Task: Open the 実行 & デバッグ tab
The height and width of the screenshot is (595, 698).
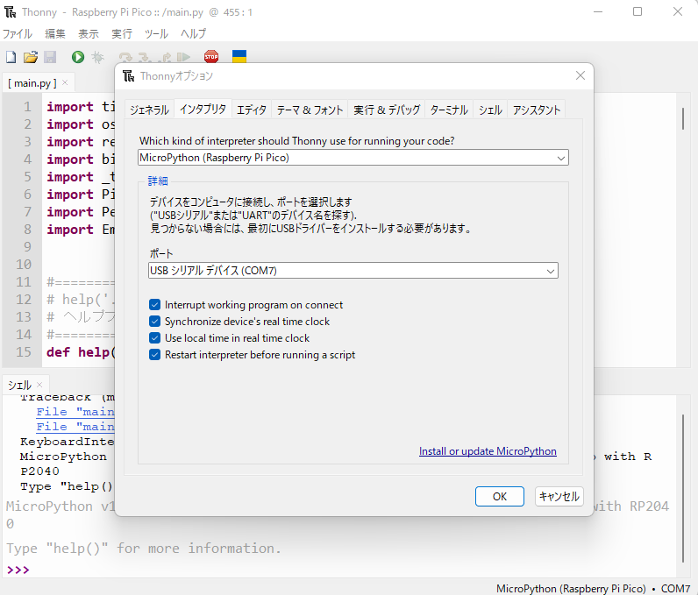Action: (387, 110)
